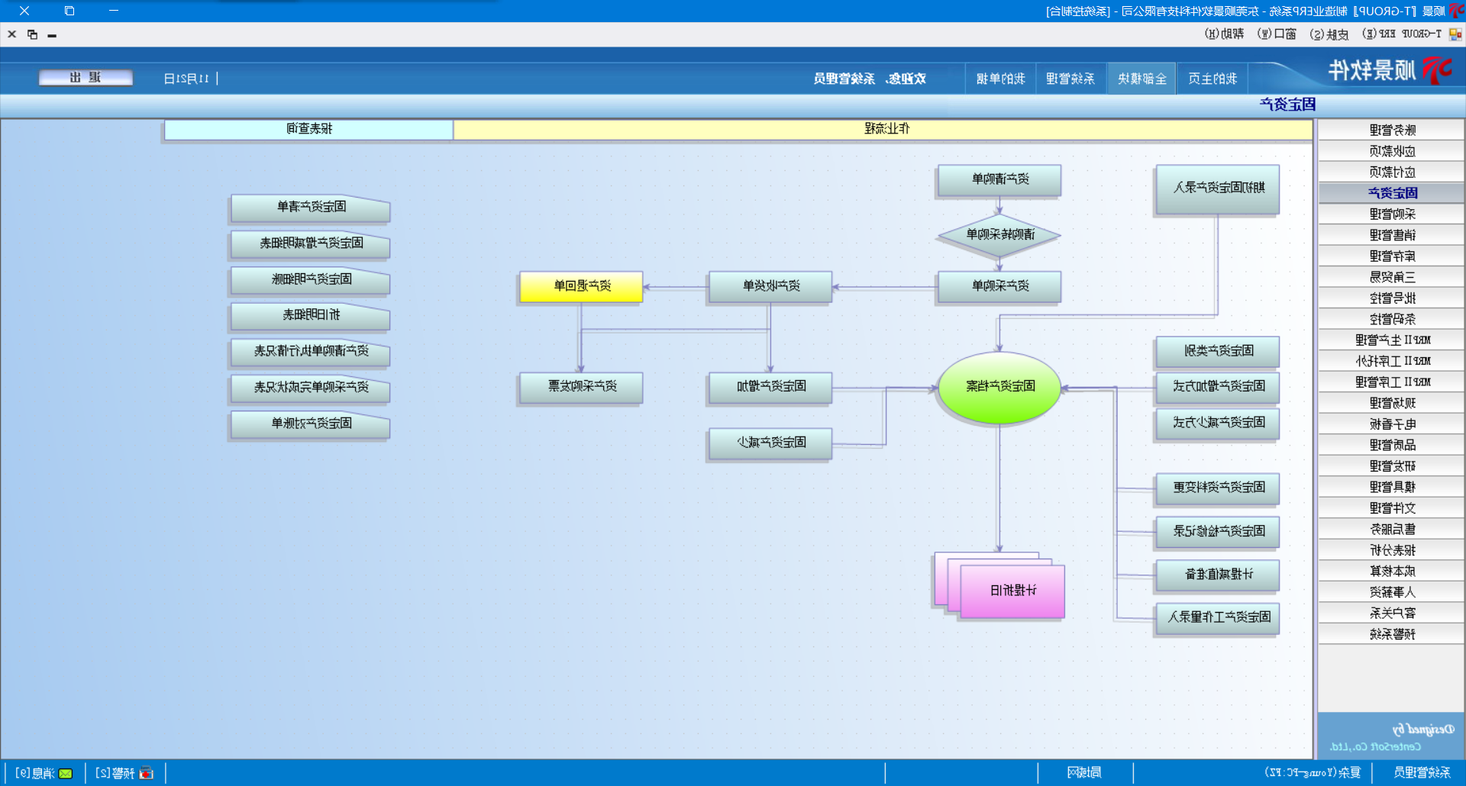
Task: Click the 预警 alarm icon in status bar
Action: (146, 773)
